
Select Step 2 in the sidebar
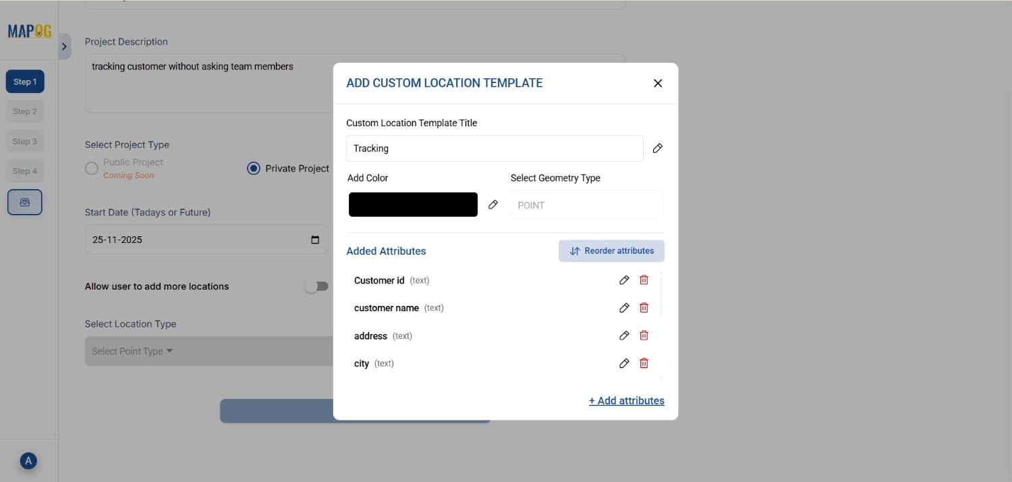(24, 111)
